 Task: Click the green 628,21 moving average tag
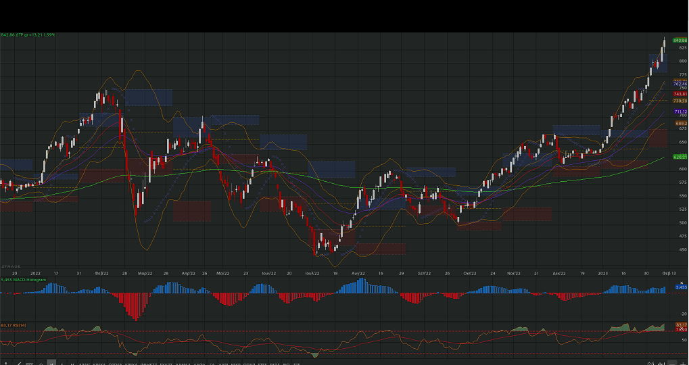point(680,157)
